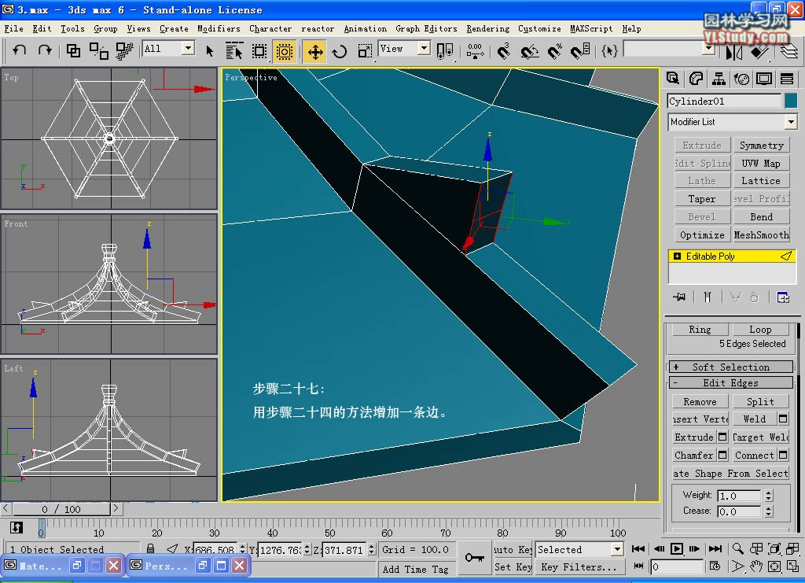The width and height of the screenshot is (805, 583).
Task: Click the Mirror tool icon
Action: coord(734,52)
